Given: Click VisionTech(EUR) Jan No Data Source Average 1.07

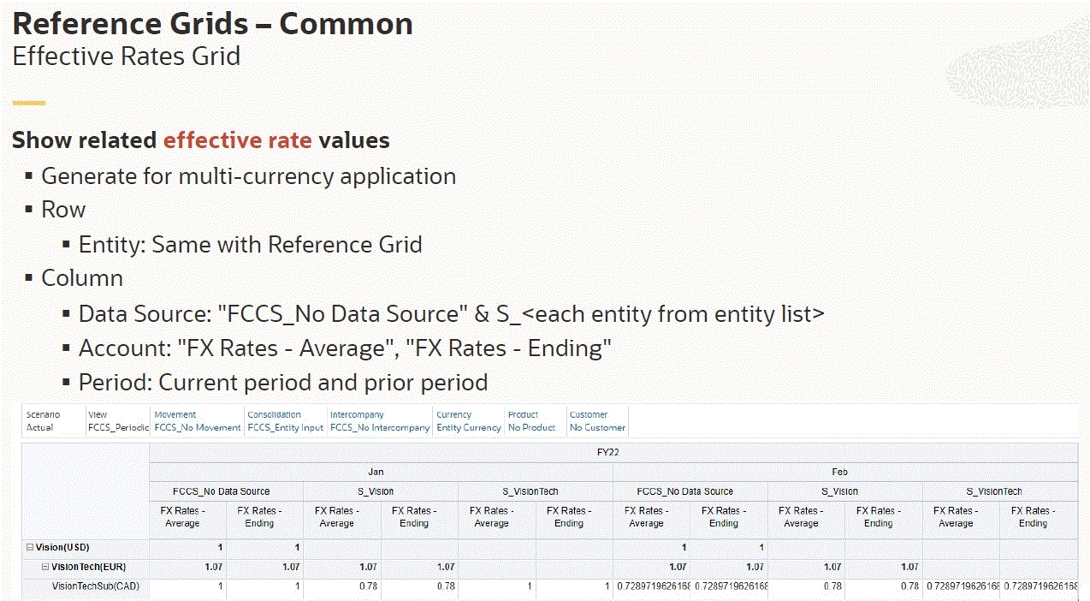Looking at the screenshot, I should pos(187,567).
